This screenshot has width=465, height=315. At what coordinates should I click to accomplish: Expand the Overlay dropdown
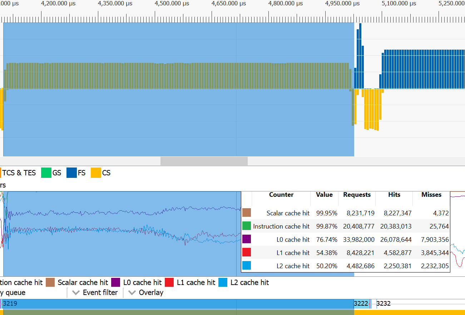pos(146,292)
